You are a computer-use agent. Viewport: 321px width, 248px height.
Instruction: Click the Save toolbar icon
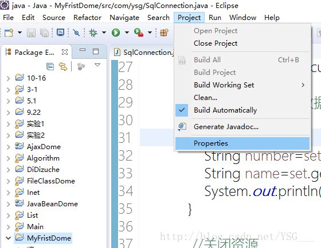[31, 33]
